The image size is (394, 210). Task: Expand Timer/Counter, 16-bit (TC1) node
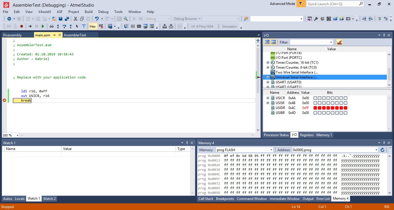pyautogui.click(x=268, y=63)
